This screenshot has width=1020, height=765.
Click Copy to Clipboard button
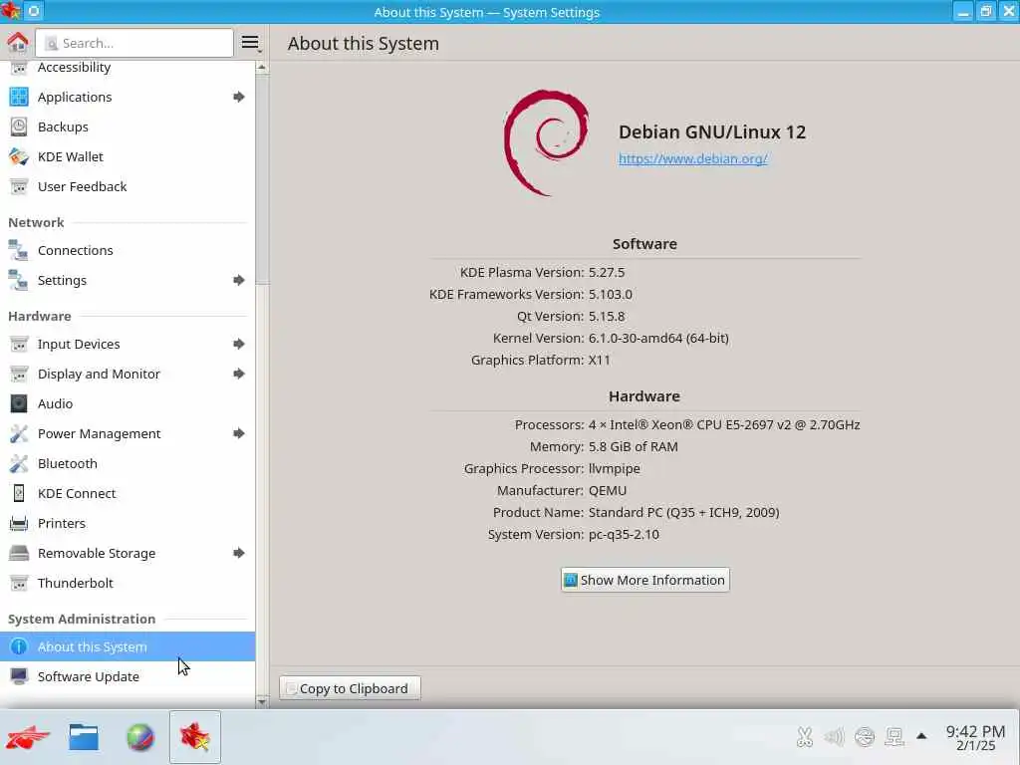pos(350,689)
